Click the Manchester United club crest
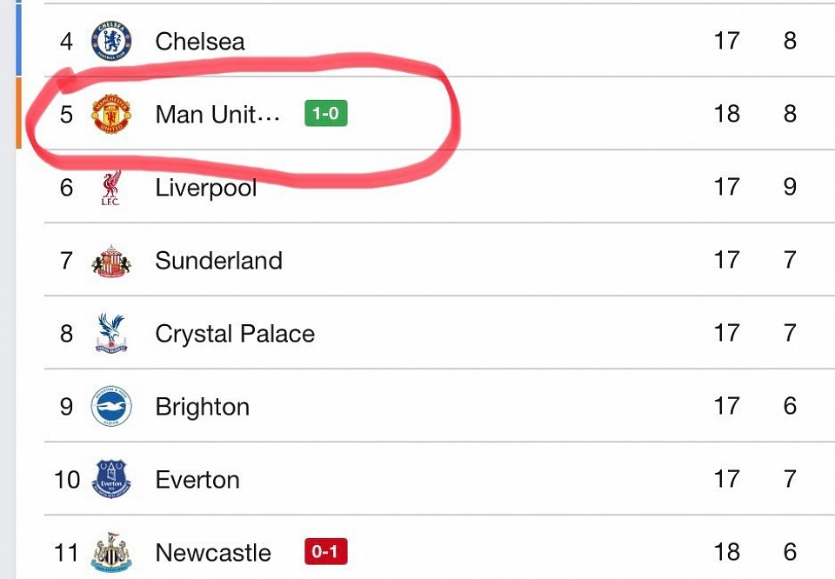 (111, 114)
